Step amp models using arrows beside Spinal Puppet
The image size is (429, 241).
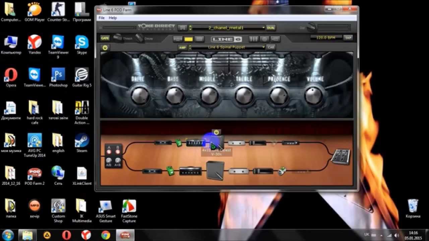190,47
